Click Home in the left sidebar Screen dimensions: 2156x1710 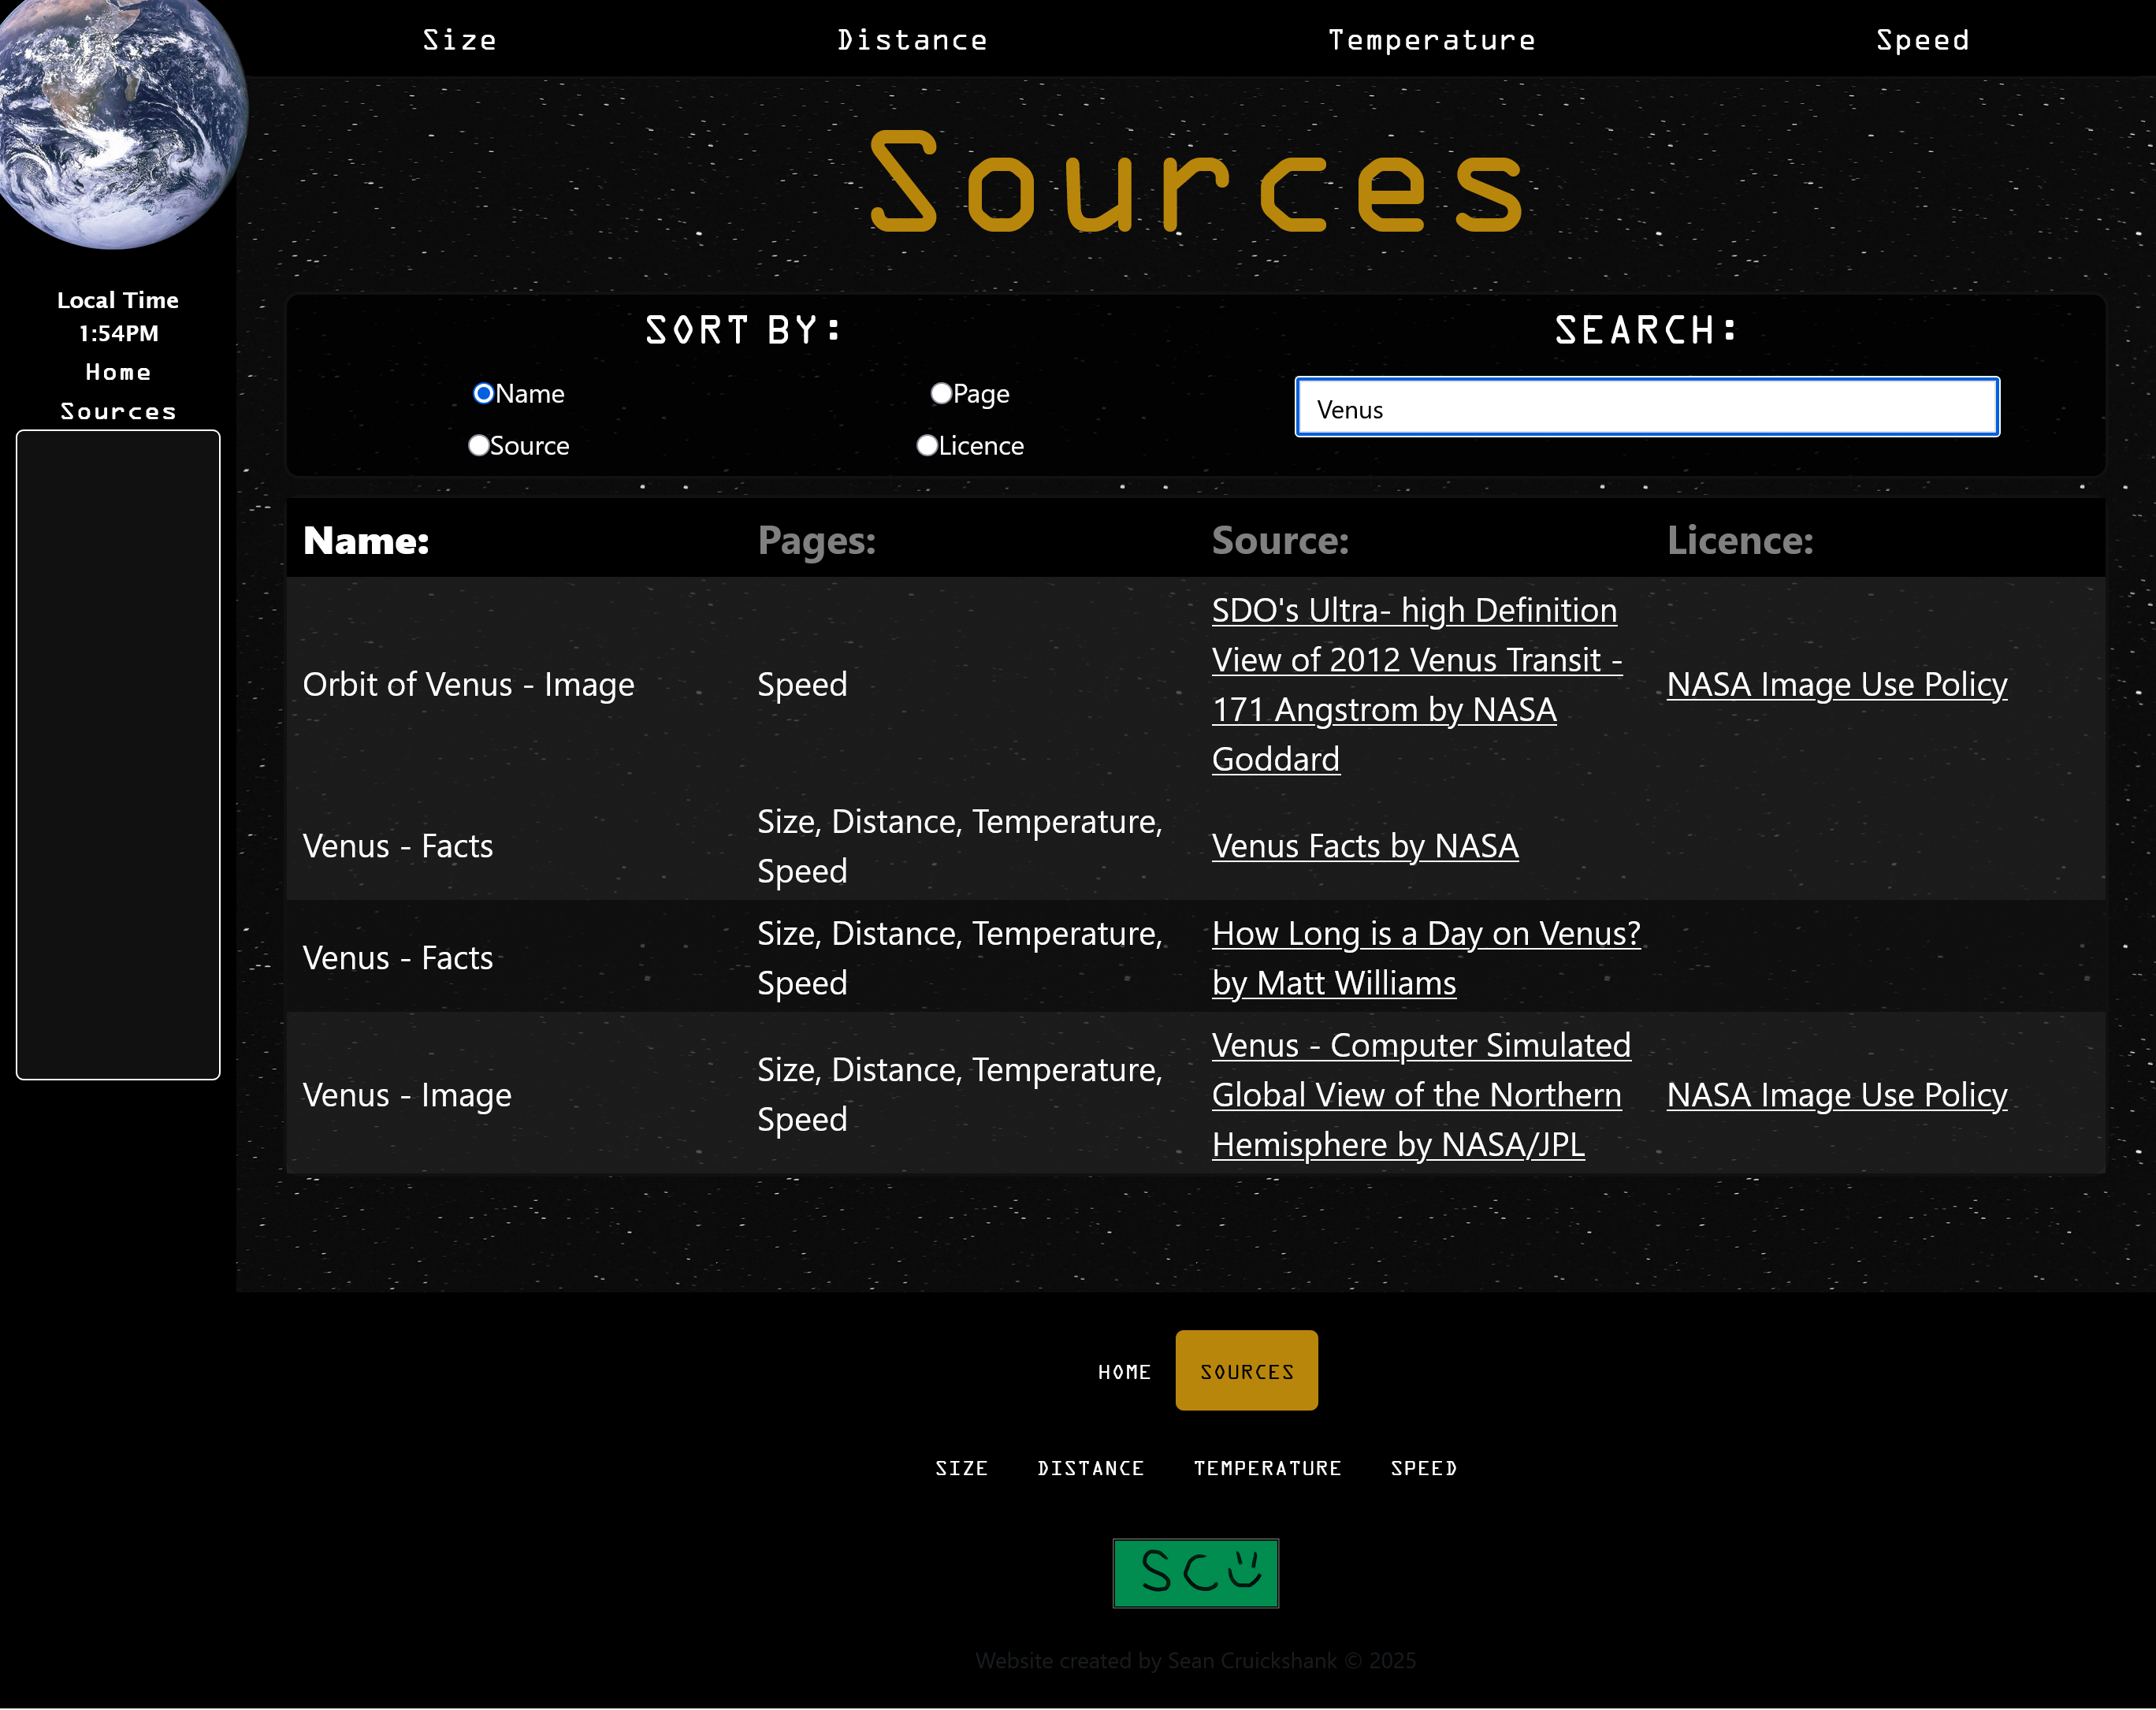[x=118, y=372]
